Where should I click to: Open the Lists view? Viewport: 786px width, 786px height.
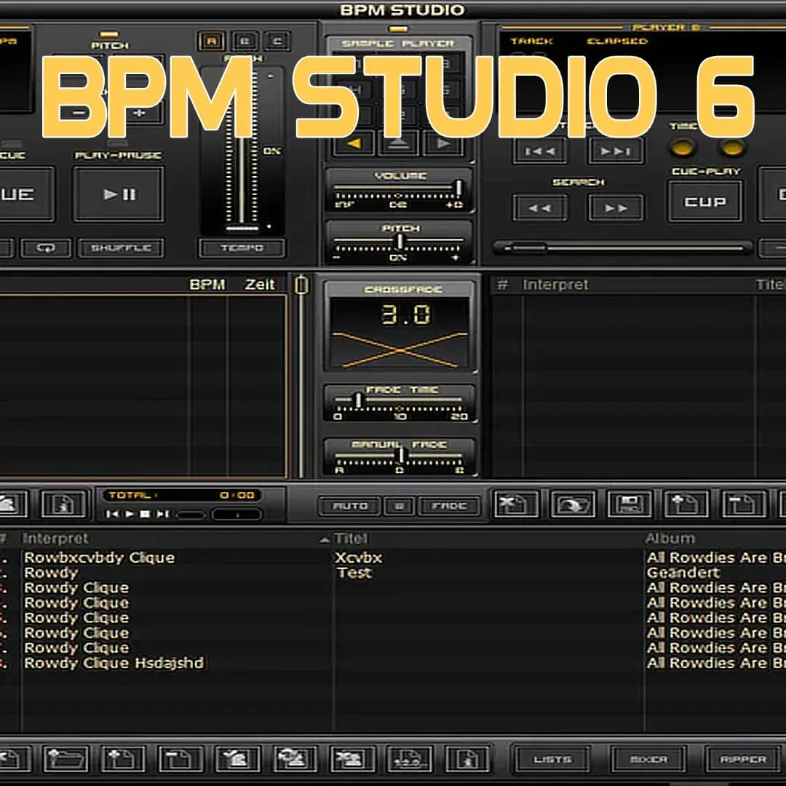tap(552, 759)
